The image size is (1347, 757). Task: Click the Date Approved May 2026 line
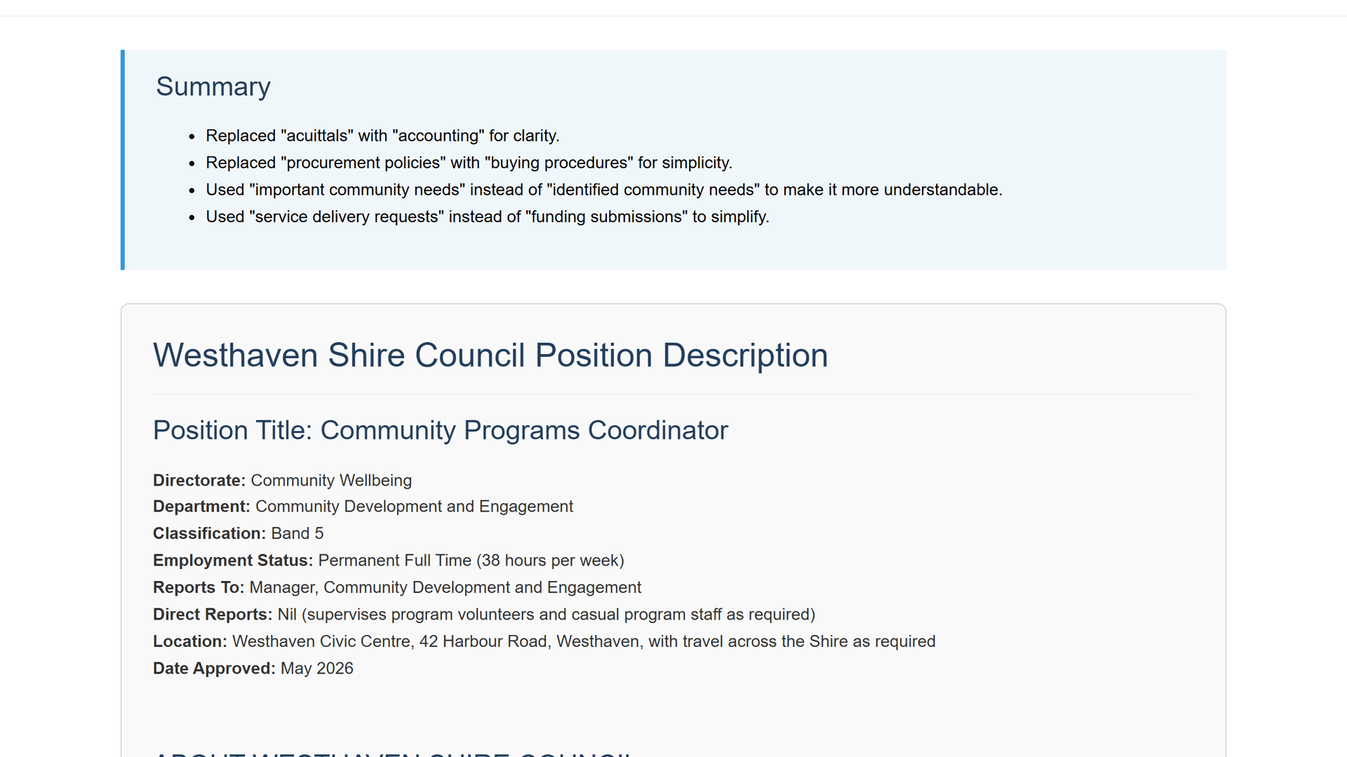pos(253,669)
